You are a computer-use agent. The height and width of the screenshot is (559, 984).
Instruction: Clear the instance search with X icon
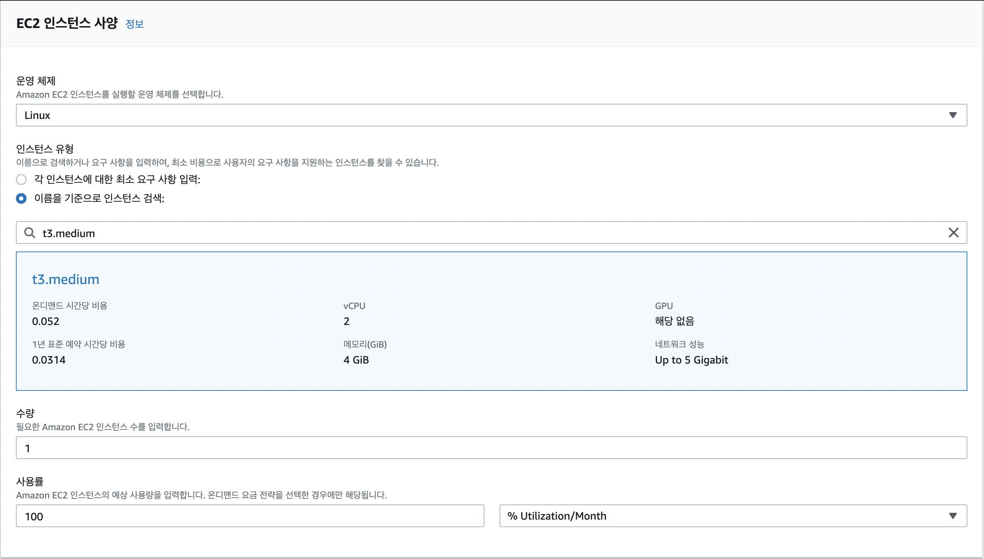(x=953, y=233)
